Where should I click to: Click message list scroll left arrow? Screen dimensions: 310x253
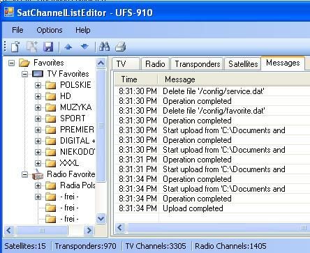point(120,228)
